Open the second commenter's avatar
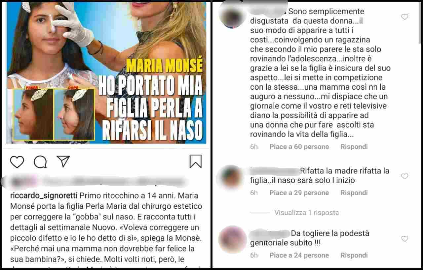The width and height of the screenshot is (423, 270). click(230, 178)
